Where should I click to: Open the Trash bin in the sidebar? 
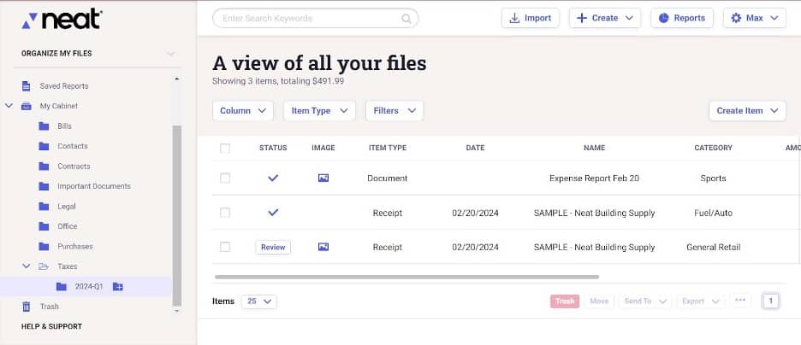[49, 307]
